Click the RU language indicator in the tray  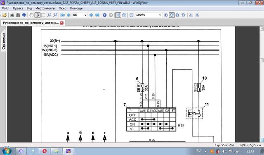pos(198,150)
